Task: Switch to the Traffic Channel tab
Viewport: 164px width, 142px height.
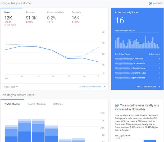Action: 12,104
